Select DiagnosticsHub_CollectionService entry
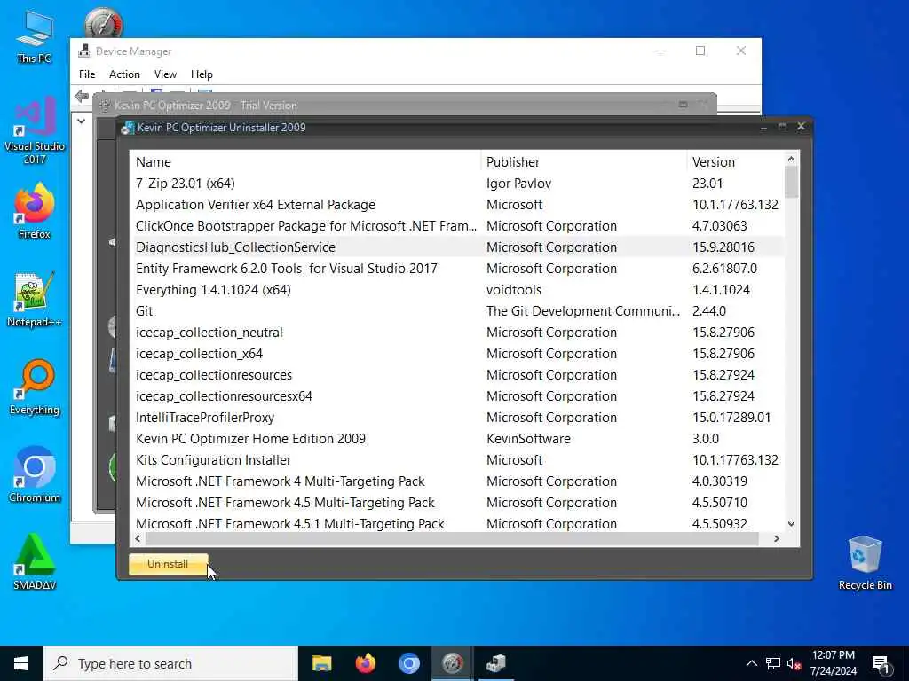 click(x=457, y=247)
